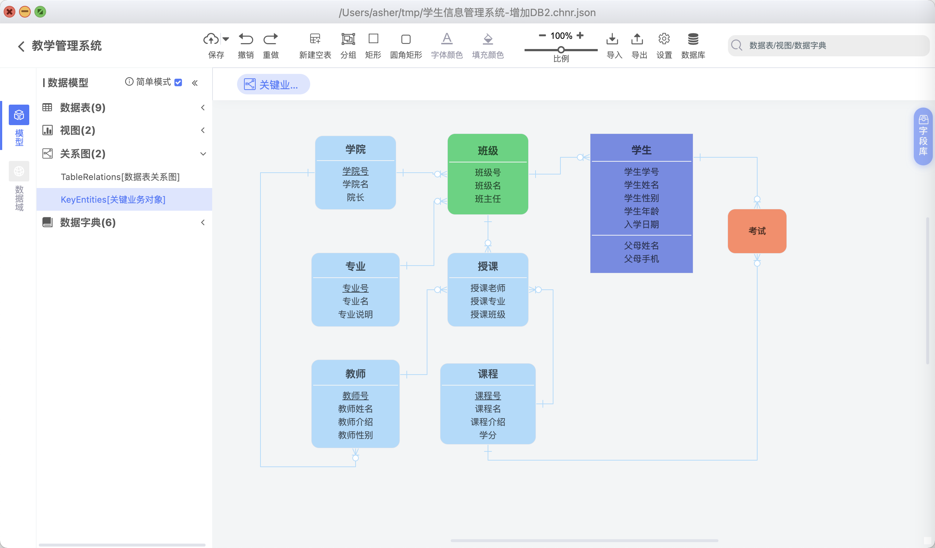Click the 授课老师 field in 授课
Image resolution: width=935 pixels, height=548 pixels.
pyautogui.click(x=488, y=288)
